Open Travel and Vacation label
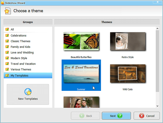 [23, 64]
